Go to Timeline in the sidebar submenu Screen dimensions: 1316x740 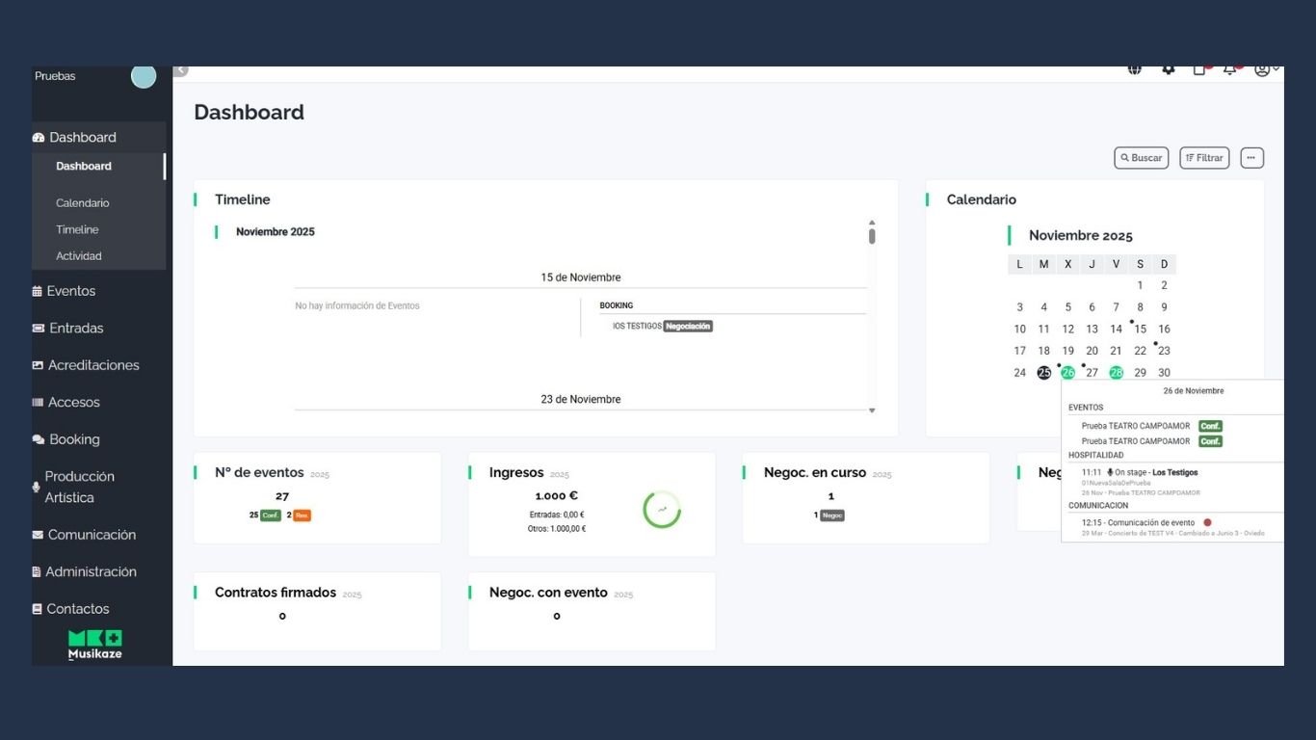point(77,229)
